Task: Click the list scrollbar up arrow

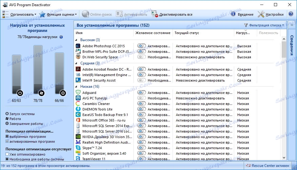Action: click(x=284, y=39)
